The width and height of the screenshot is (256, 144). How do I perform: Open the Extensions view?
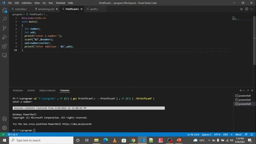tap(4, 46)
